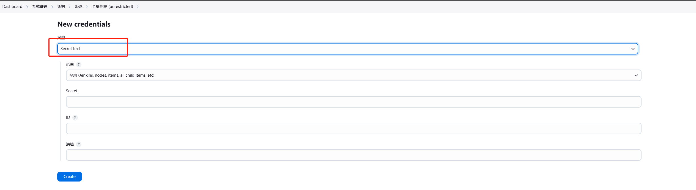This screenshot has width=696, height=190.
Task: Open the 凭据 breadcrumb
Action: click(x=61, y=7)
